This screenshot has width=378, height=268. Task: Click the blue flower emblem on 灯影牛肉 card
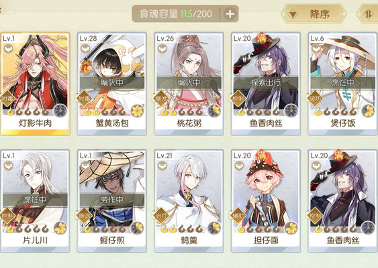click(x=60, y=111)
